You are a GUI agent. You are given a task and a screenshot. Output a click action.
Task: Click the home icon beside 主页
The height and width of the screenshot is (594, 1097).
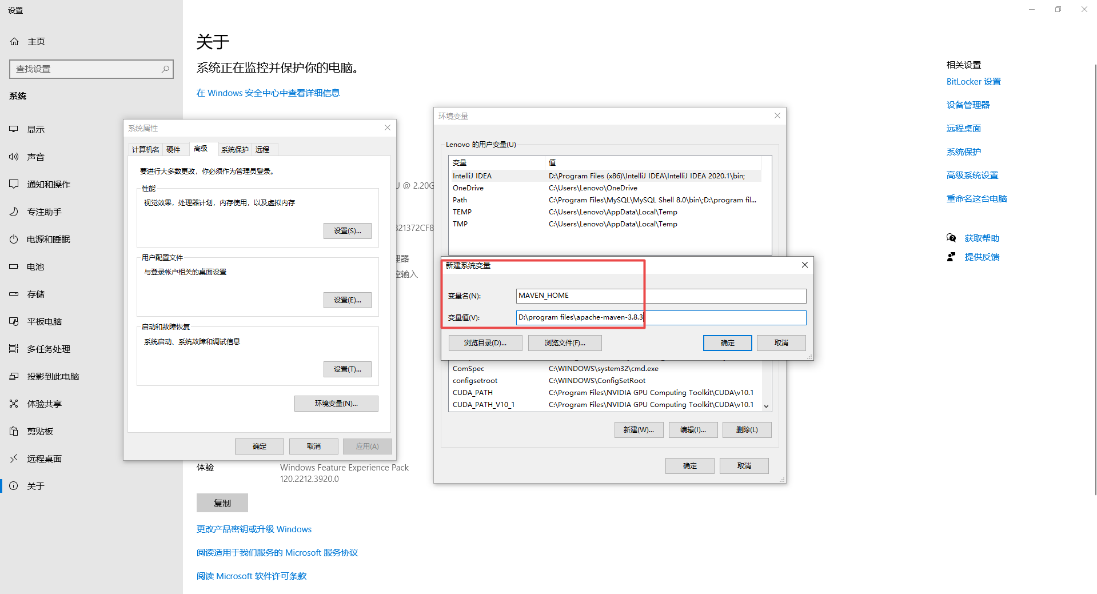click(x=15, y=42)
